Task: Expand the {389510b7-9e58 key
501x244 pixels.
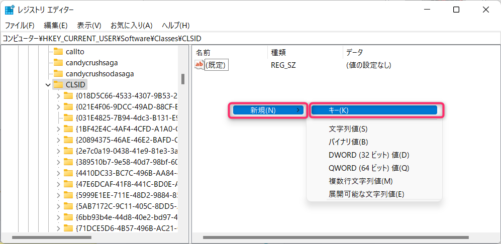Action: (58, 162)
